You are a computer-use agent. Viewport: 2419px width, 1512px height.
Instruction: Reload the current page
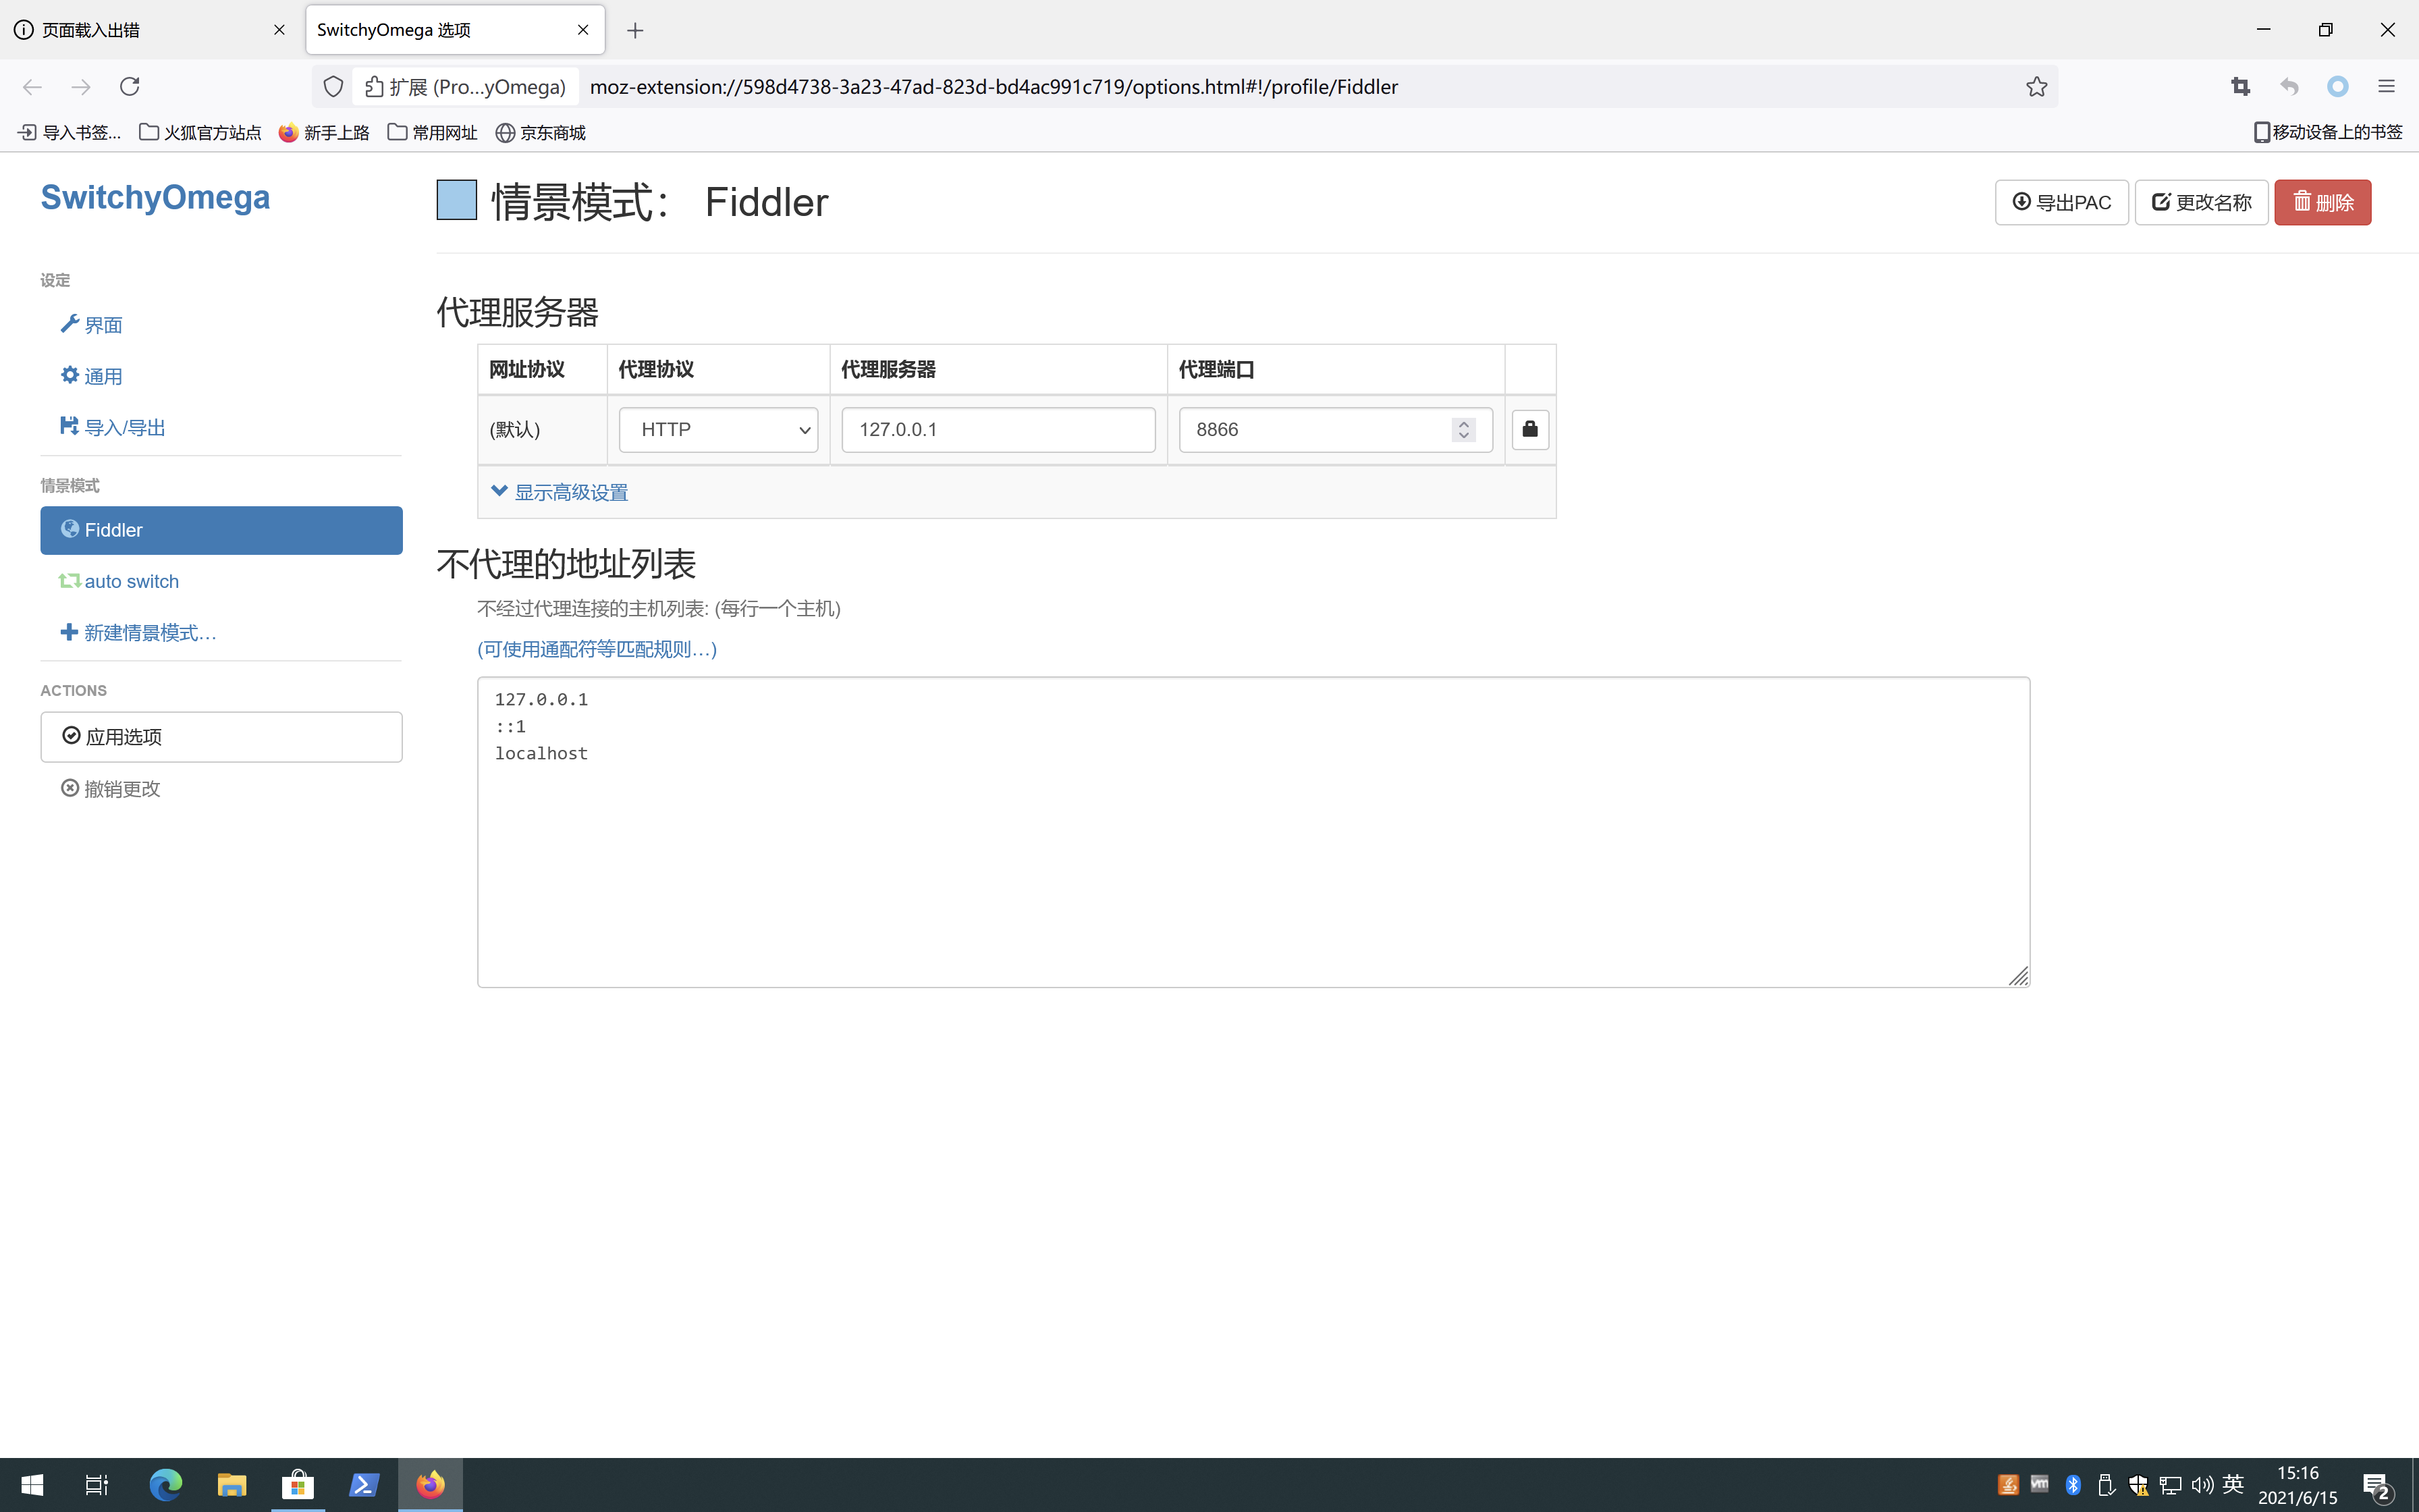pyautogui.click(x=130, y=87)
